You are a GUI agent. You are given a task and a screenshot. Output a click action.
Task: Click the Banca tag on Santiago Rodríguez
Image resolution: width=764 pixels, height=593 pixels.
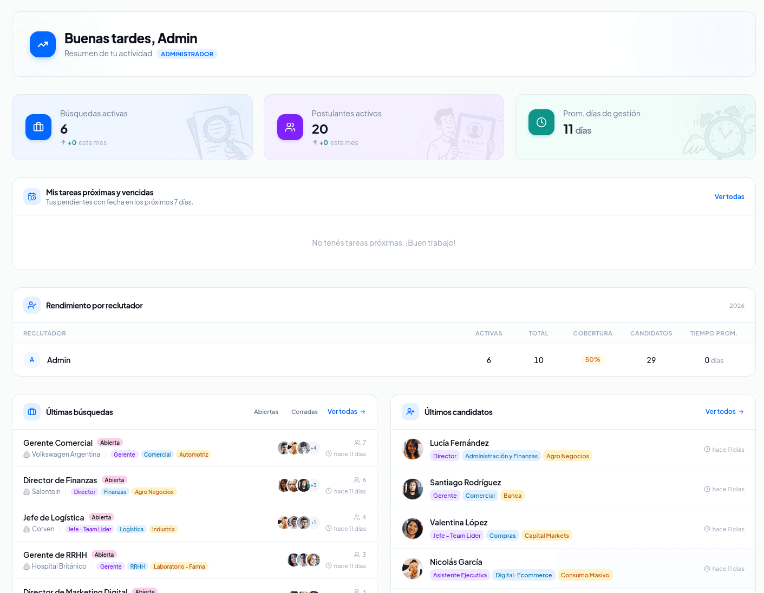click(512, 496)
